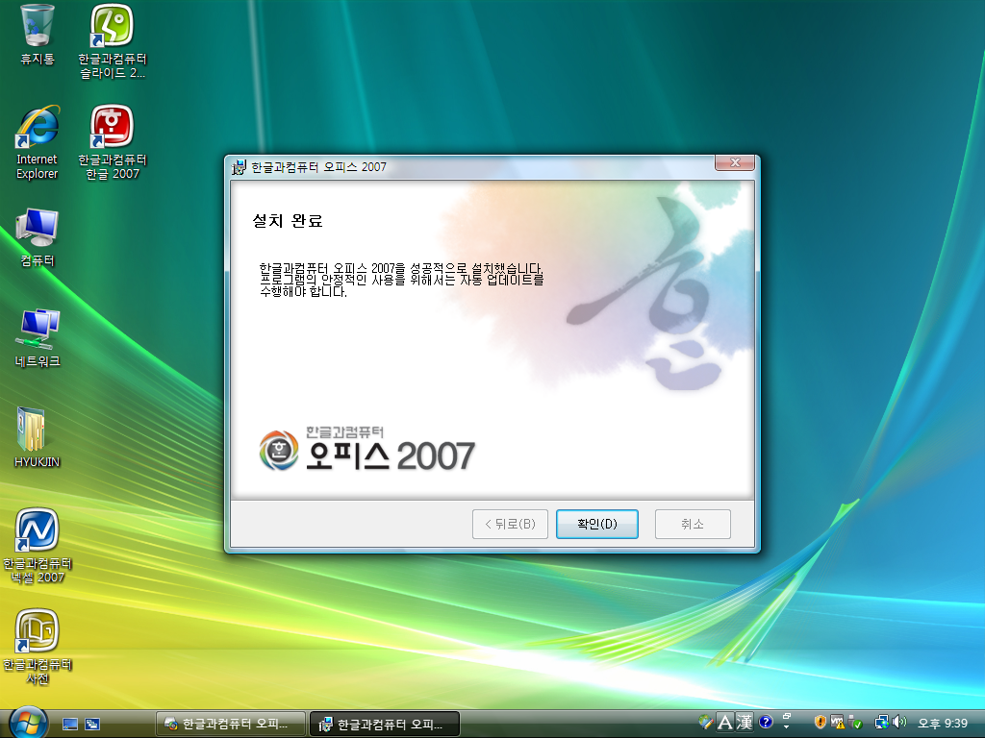Click the 설치 완료 heading text
The height and width of the screenshot is (738, 985).
click(x=287, y=221)
